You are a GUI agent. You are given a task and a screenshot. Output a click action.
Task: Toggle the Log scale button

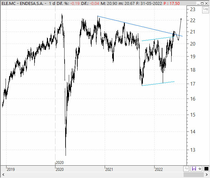(x=205, y=10)
